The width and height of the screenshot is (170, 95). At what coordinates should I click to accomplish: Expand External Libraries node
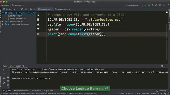point(3,21)
